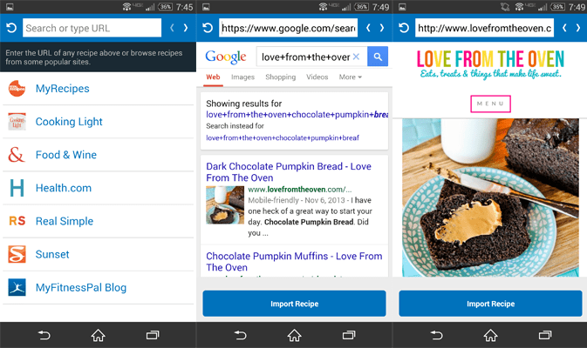Click corrected 'Showing results for' query link
The height and width of the screenshot is (348, 587).
tap(297, 115)
